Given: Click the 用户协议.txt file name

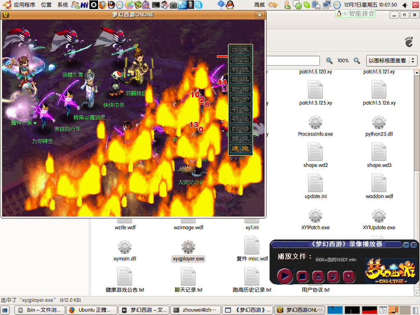Looking at the screenshot, I should (315, 290).
